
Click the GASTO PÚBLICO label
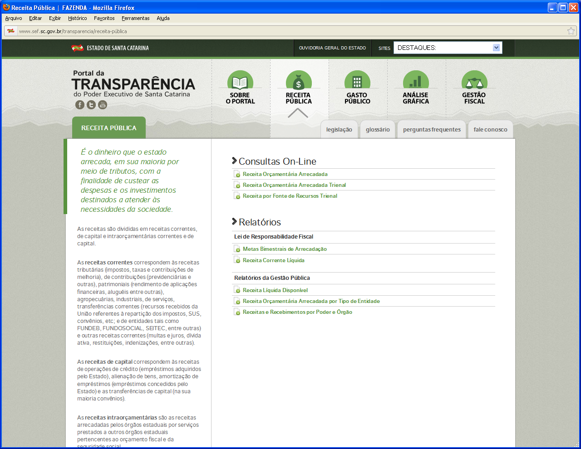click(357, 98)
